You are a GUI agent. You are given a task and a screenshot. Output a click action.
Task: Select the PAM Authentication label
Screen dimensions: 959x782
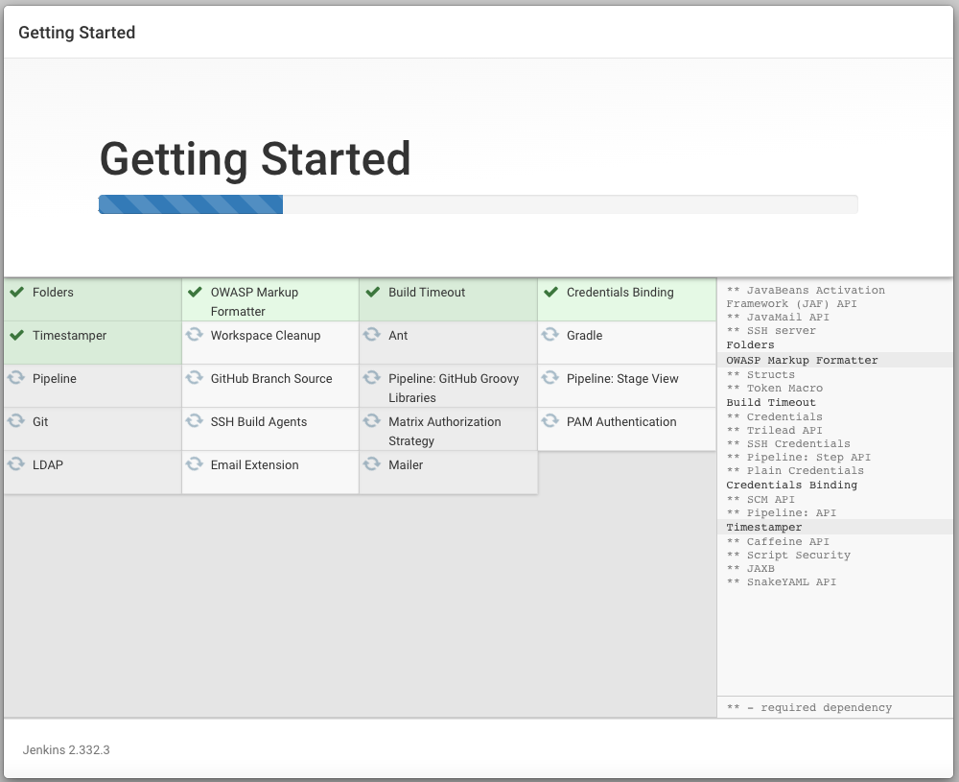[621, 421]
